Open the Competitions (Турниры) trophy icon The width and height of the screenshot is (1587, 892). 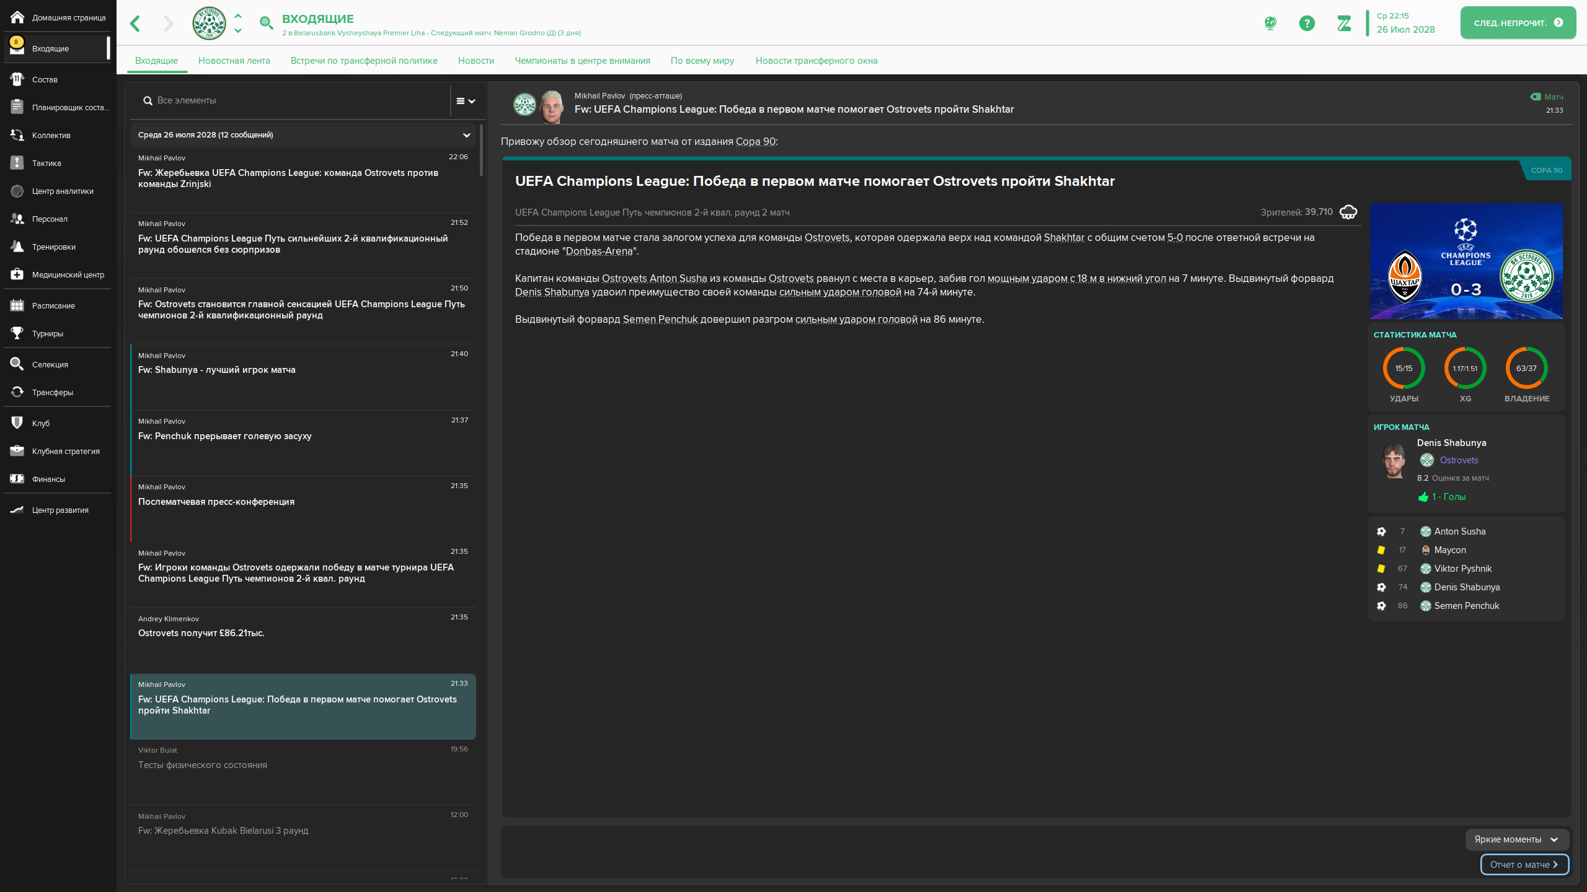click(17, 333)
